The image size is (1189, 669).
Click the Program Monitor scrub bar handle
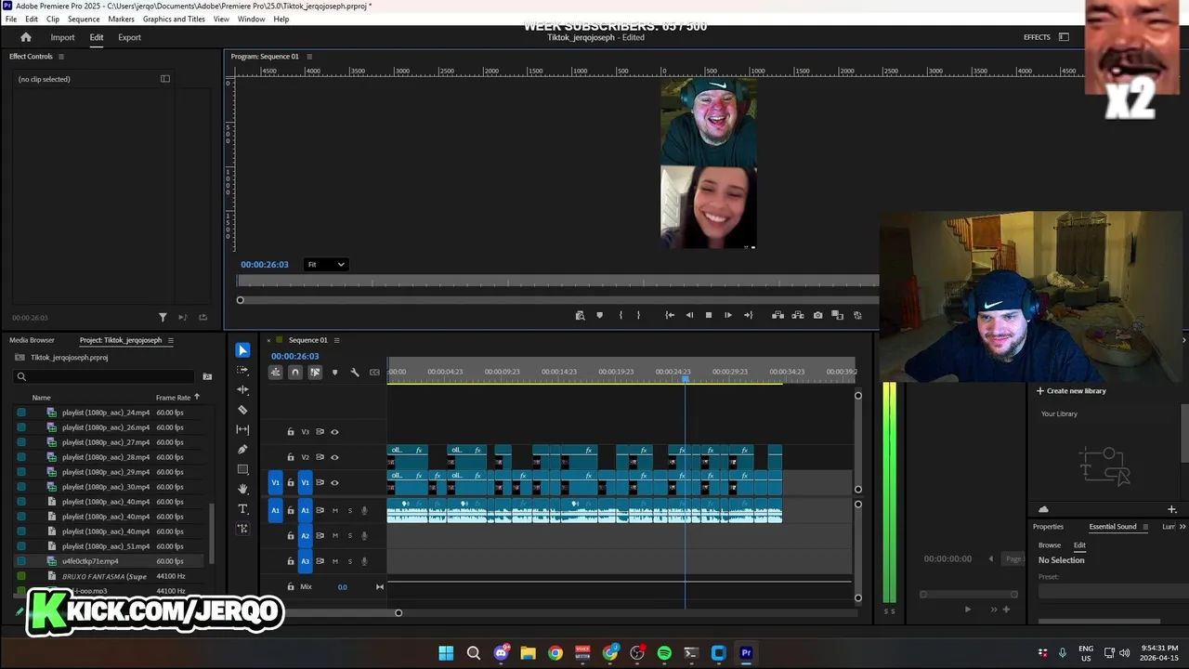[240, 300]
